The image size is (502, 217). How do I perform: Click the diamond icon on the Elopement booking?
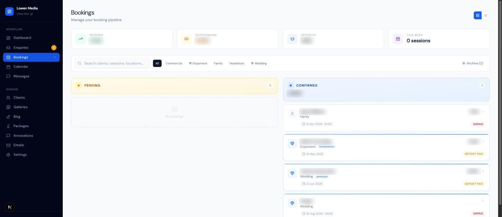click(x=292, y=144)
